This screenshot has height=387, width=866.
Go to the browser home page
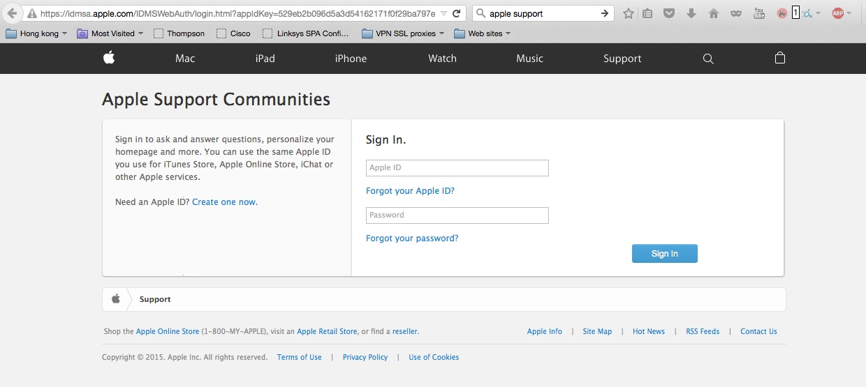[713, 13]
